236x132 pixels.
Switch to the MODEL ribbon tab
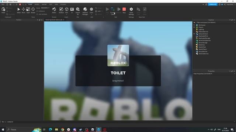tap(37, 4)
